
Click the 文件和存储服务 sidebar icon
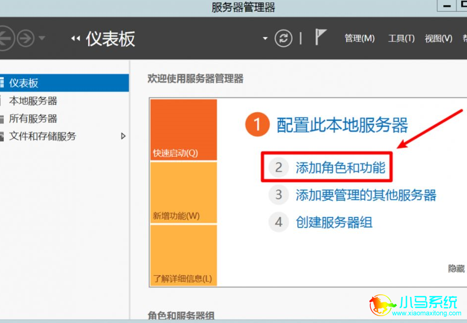click(x=2, y=137)
